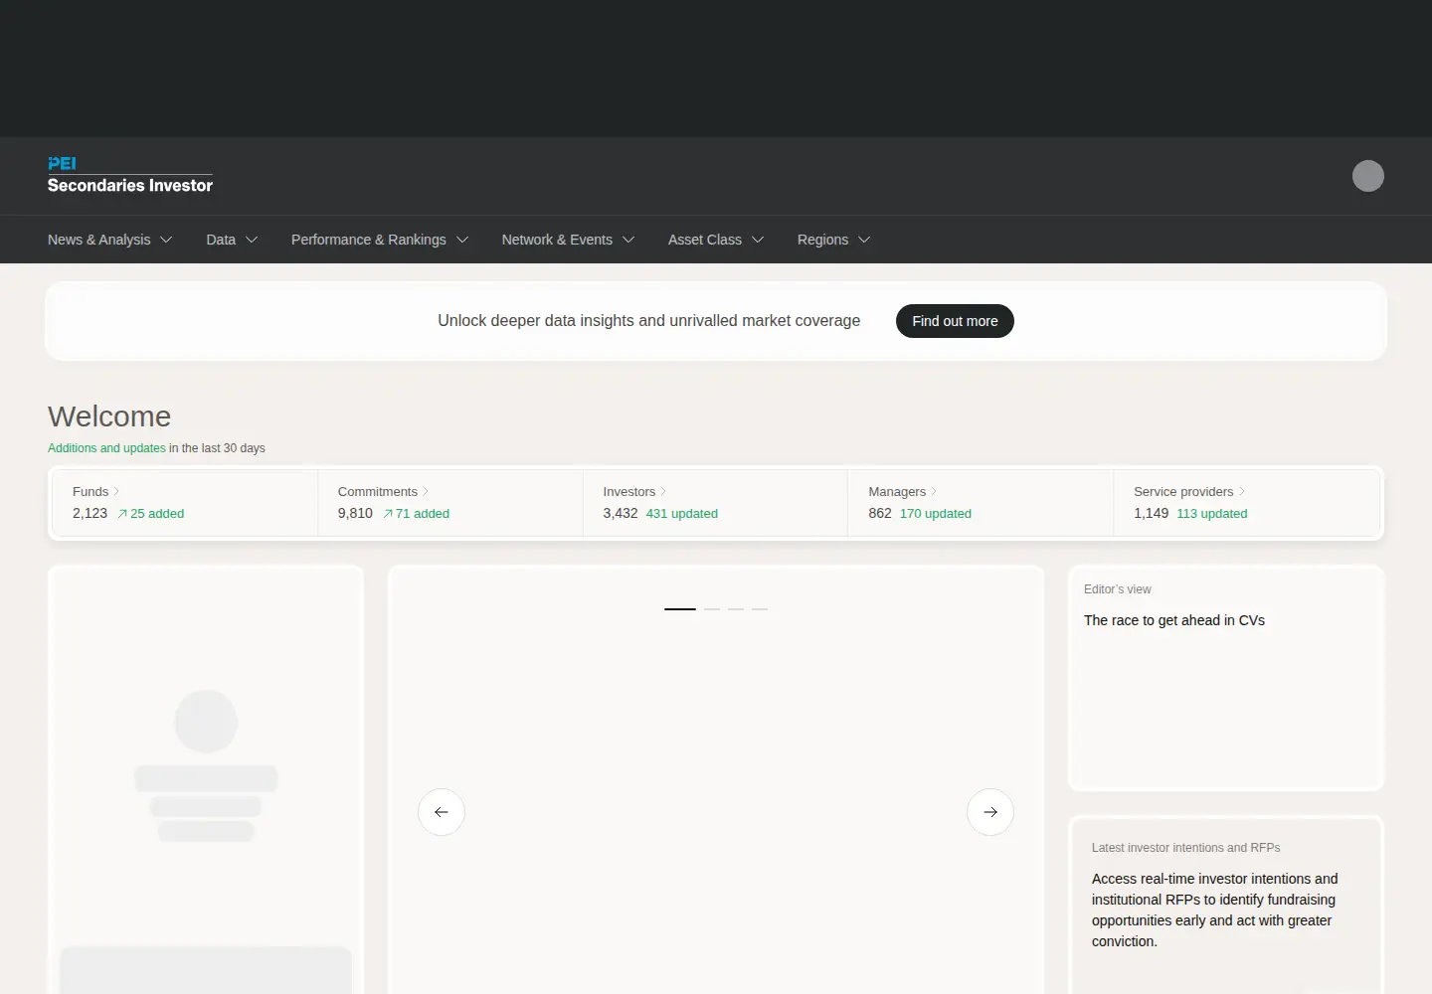Expand the News & Analysis menu
This screenshot has width=1432, height=994.
click(x=109, y=240)
